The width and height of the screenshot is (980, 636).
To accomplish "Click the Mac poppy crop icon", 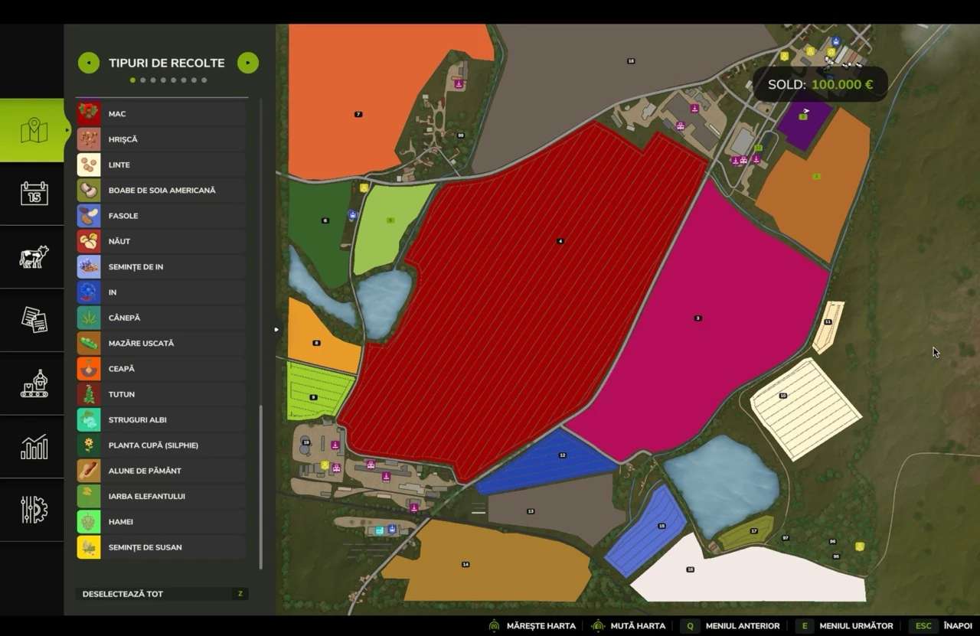I will (x=89, y=114).
